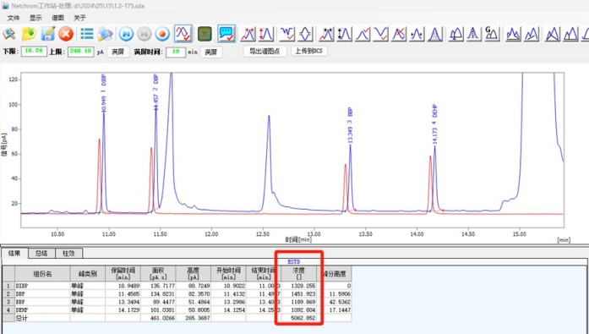The width and height of the screenshot is (589, 334).
Task: Click the 浓度 column header
Action: [x=299, y=274]
